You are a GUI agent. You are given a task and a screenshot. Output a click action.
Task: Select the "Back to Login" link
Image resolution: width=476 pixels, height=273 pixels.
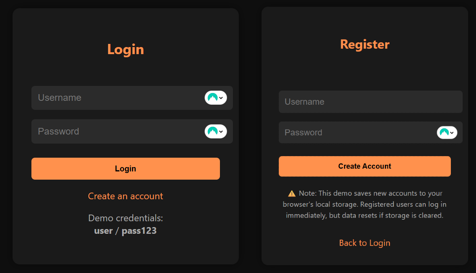click(364, 243)
